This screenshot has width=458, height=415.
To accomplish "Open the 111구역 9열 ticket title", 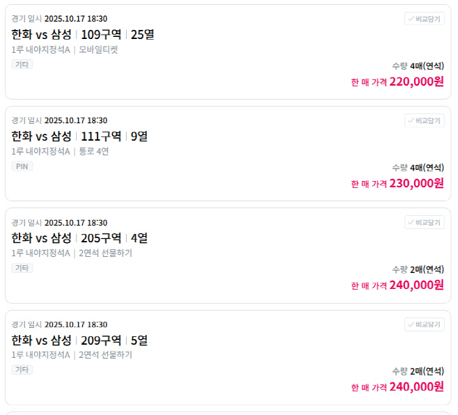I will point(79,136).
